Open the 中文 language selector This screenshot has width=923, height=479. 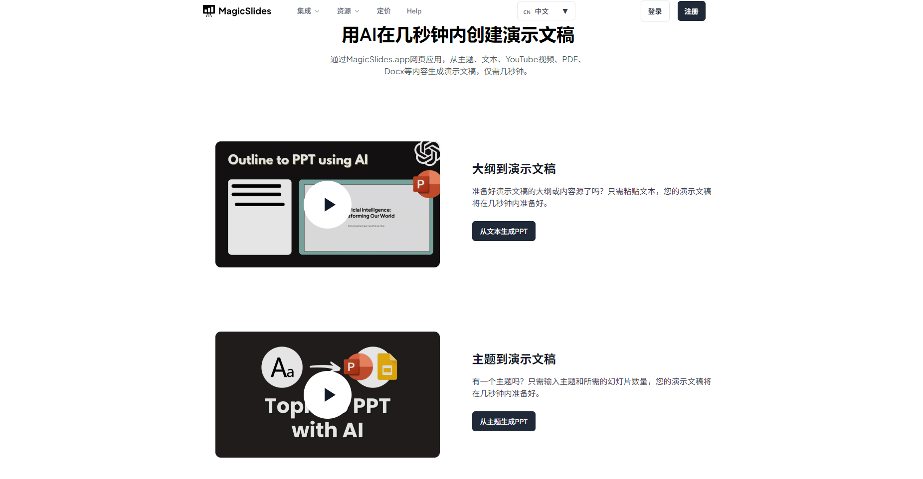(x=546, y=10)
